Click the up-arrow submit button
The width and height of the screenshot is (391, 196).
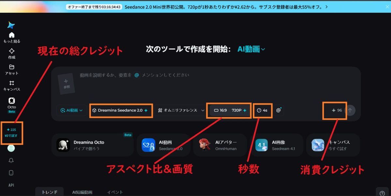tap(350, 111)
